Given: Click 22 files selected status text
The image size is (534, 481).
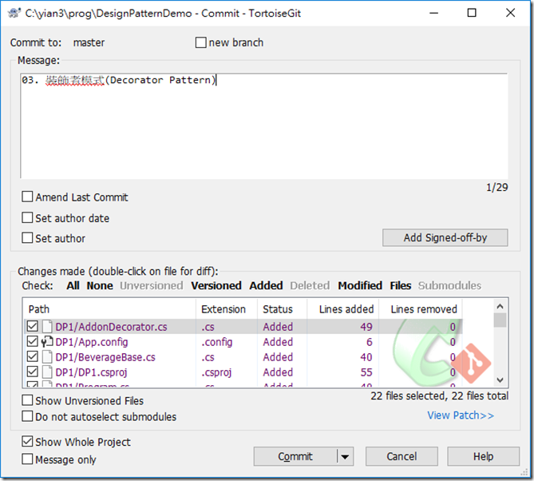Looking at the screenshot, I should coord(439,396).
